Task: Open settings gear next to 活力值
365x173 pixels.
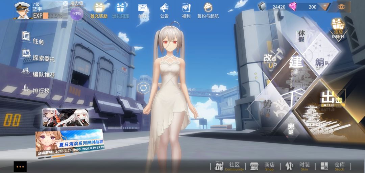Action: 66,3
